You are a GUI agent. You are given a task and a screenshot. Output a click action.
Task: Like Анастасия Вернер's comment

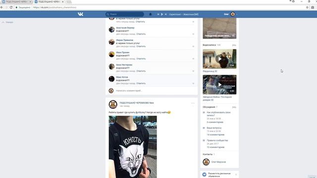click(x=193, y=34)
